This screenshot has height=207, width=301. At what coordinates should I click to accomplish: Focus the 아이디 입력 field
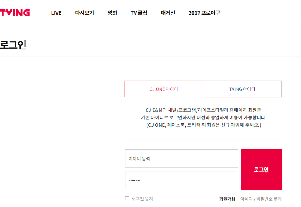click(x=181, y=159)
